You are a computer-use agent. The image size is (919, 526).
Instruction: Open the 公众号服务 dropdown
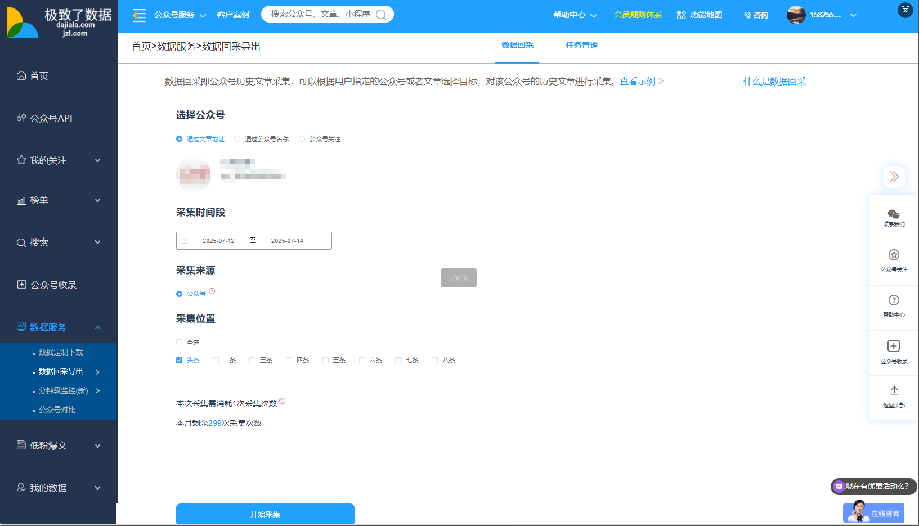point(180,15)
